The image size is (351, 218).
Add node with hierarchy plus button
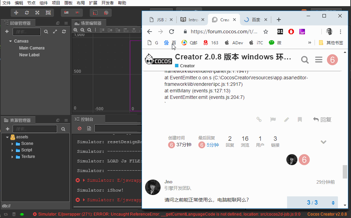pos(7,32)
